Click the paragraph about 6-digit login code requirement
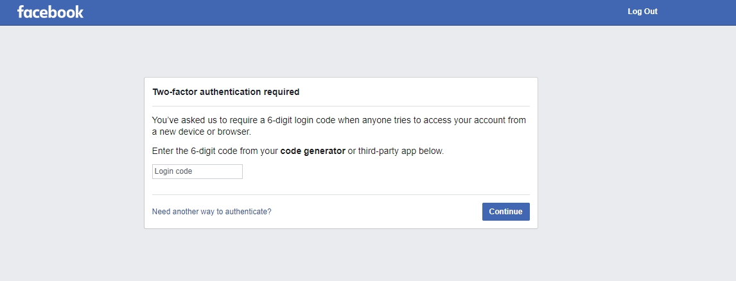The width and height of the screenshot is (736, 281). (x=339, y=126)
